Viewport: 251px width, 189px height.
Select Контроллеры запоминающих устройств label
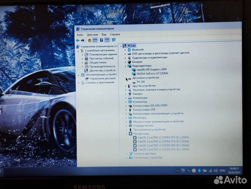(x=158, y=114)
